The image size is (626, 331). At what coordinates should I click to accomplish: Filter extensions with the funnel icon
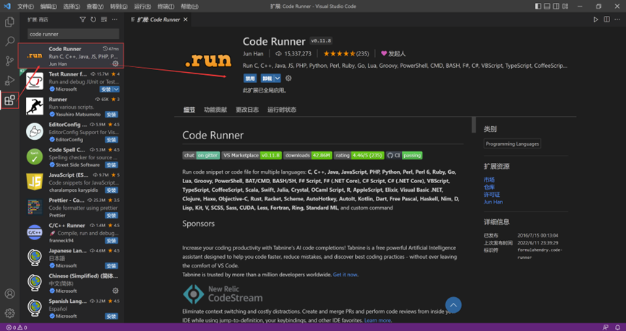point(82,19)
